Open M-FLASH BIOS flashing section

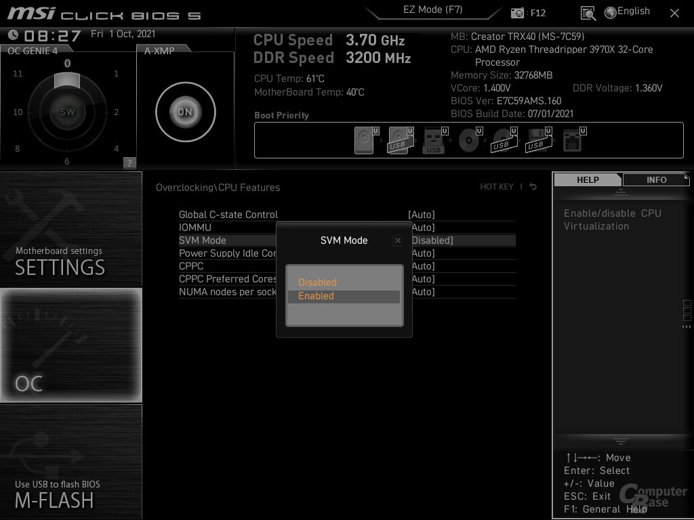point(70,462)
